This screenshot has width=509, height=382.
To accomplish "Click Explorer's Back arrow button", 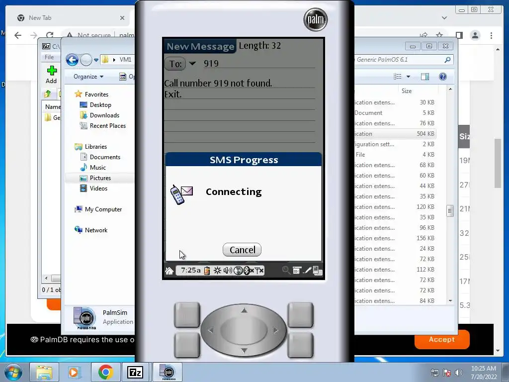I will [x=72, y=60].
